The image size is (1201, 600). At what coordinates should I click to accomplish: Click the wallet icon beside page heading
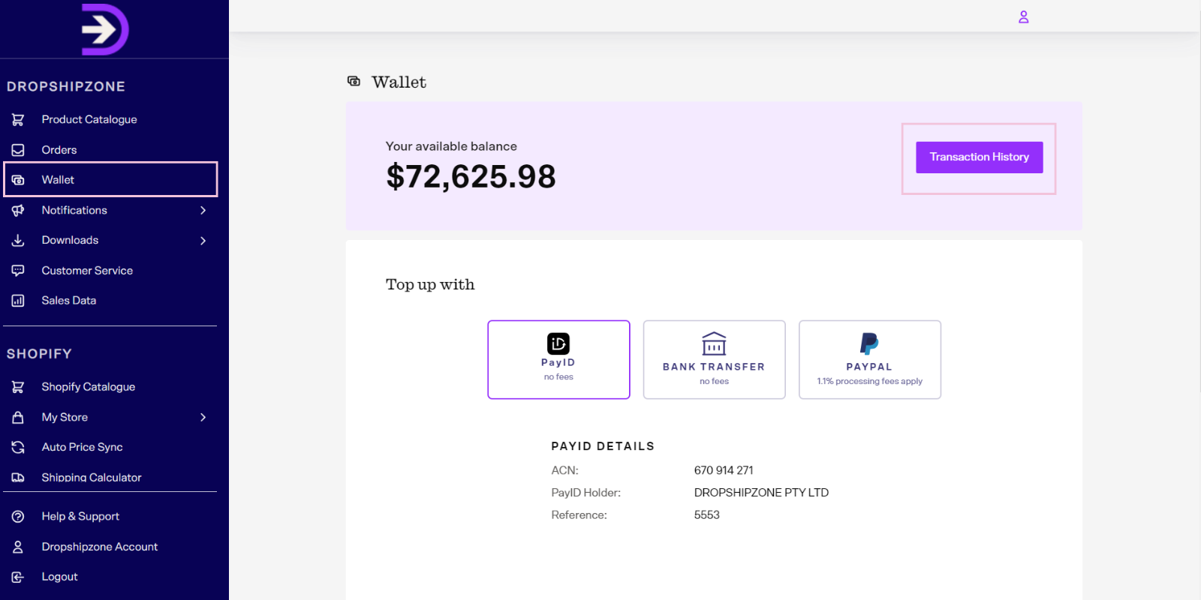click(x=354, y=81)
